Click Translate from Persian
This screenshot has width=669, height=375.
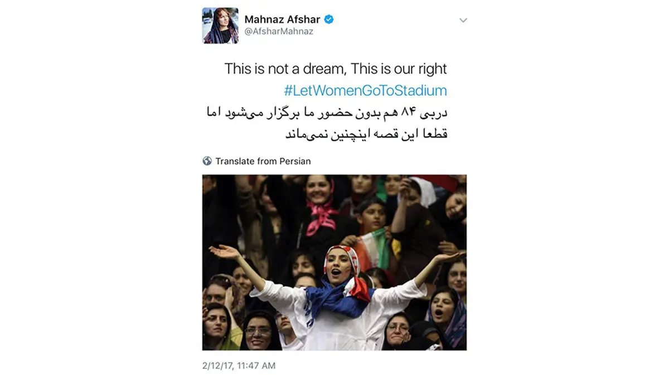(263, 161)
